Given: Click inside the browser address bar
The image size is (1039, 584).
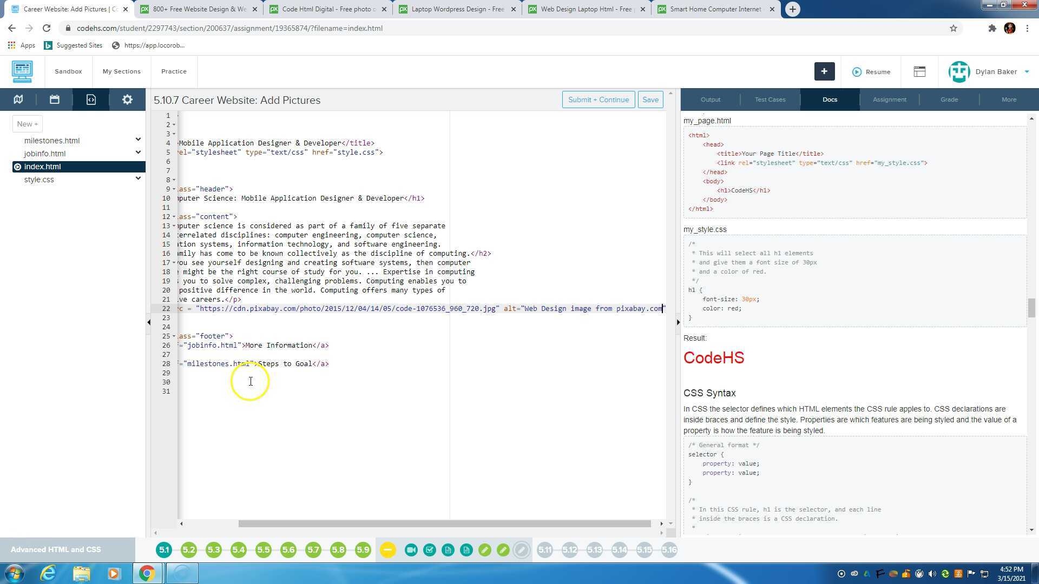Looking at the screenshot, I should (x=325, y=28).
